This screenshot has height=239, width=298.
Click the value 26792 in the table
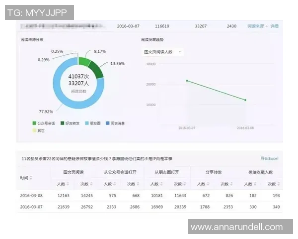coord(87,207)
